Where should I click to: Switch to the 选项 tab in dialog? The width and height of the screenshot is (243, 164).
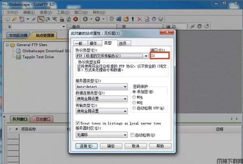124,43
